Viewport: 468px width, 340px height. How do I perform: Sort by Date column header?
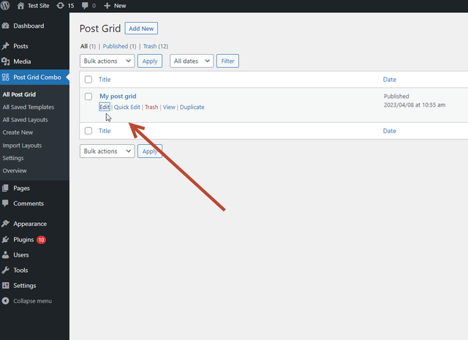(x=390, y=80)
